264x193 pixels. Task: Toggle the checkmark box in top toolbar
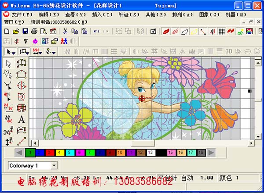click(x=153, y=31)
